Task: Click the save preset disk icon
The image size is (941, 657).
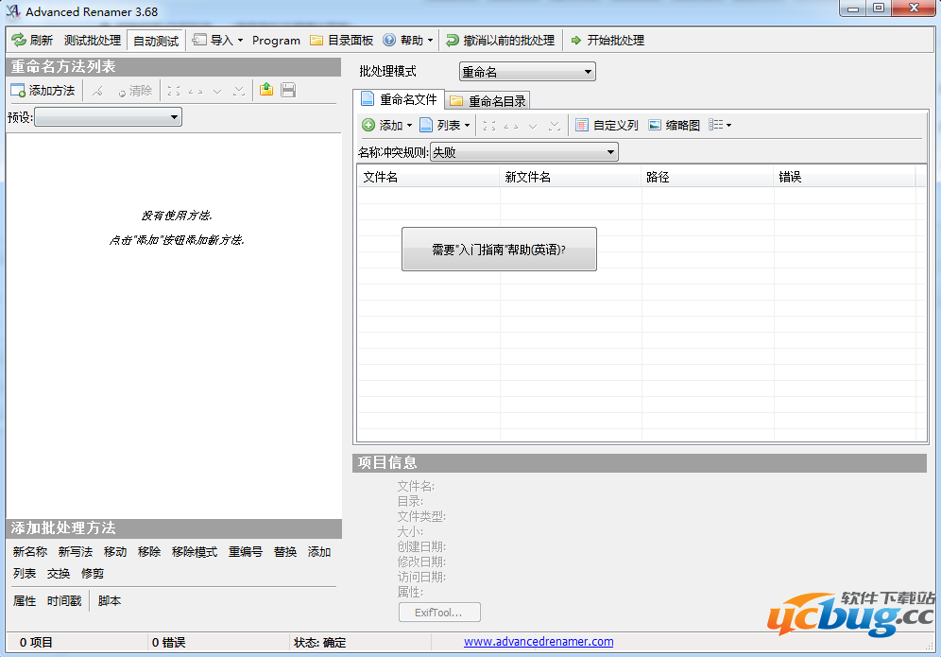Action: (x=287, y=89)
